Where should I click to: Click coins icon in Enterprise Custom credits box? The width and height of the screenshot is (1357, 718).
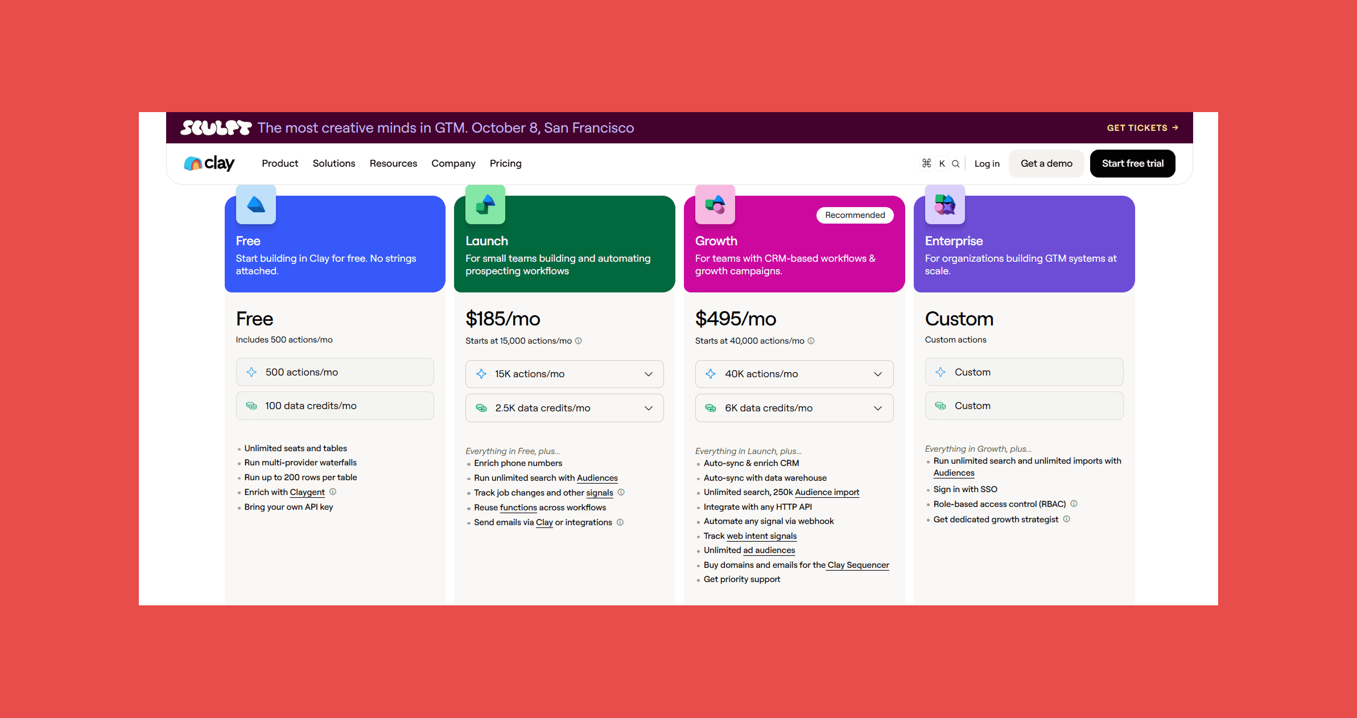coord(941,406)
